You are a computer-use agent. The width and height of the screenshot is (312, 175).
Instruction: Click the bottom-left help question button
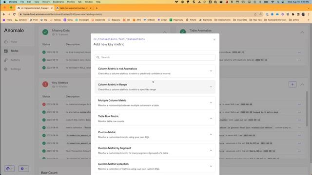pos(24,169)
